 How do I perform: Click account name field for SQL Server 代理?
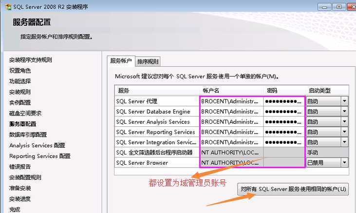(232, 101)
